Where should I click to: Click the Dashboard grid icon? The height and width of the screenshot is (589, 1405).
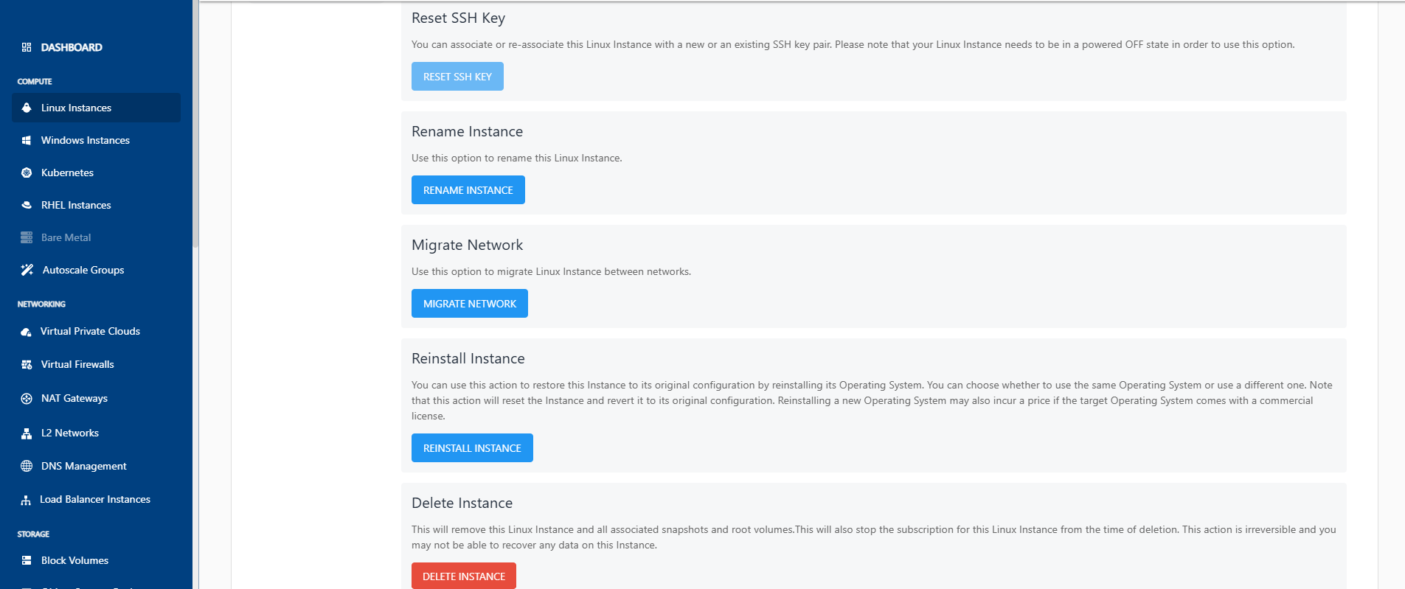27,47
